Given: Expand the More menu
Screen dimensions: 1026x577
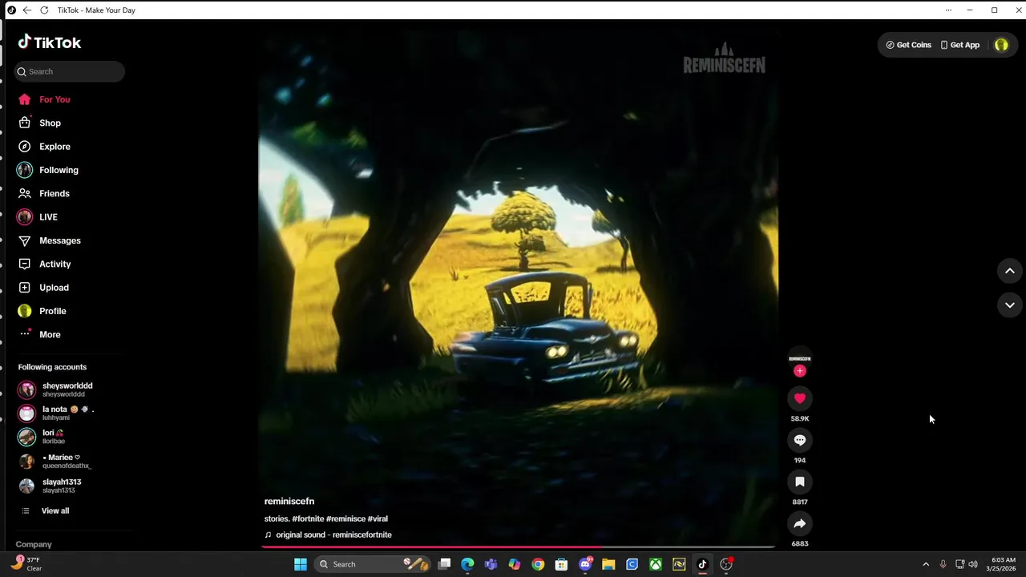Looking at the screenshot, I should (x=50, y=334).
